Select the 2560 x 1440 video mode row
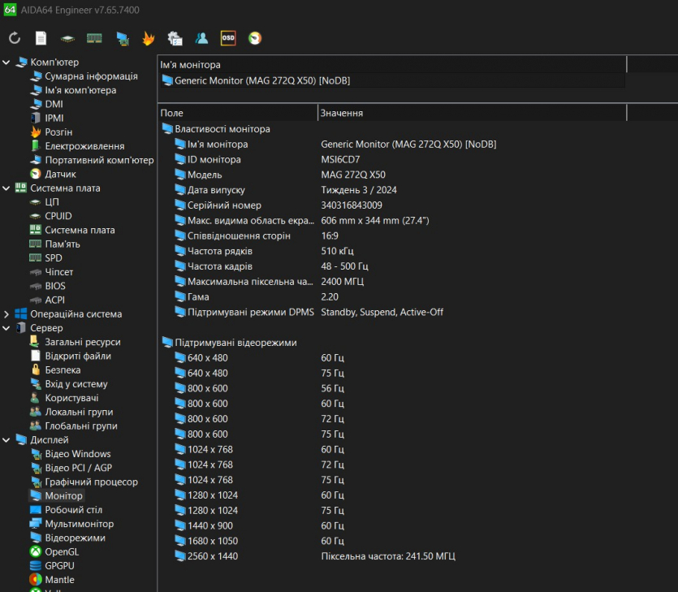Image resolution: width=678 pixels, height=592 pixels. [213, 556]
